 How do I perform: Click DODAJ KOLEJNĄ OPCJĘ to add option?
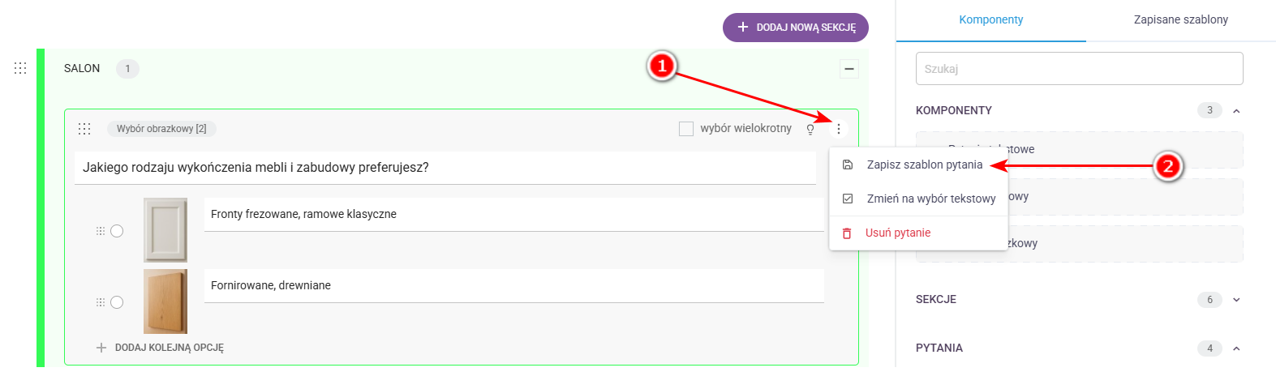pyautogui.click(x=161, y=348)
